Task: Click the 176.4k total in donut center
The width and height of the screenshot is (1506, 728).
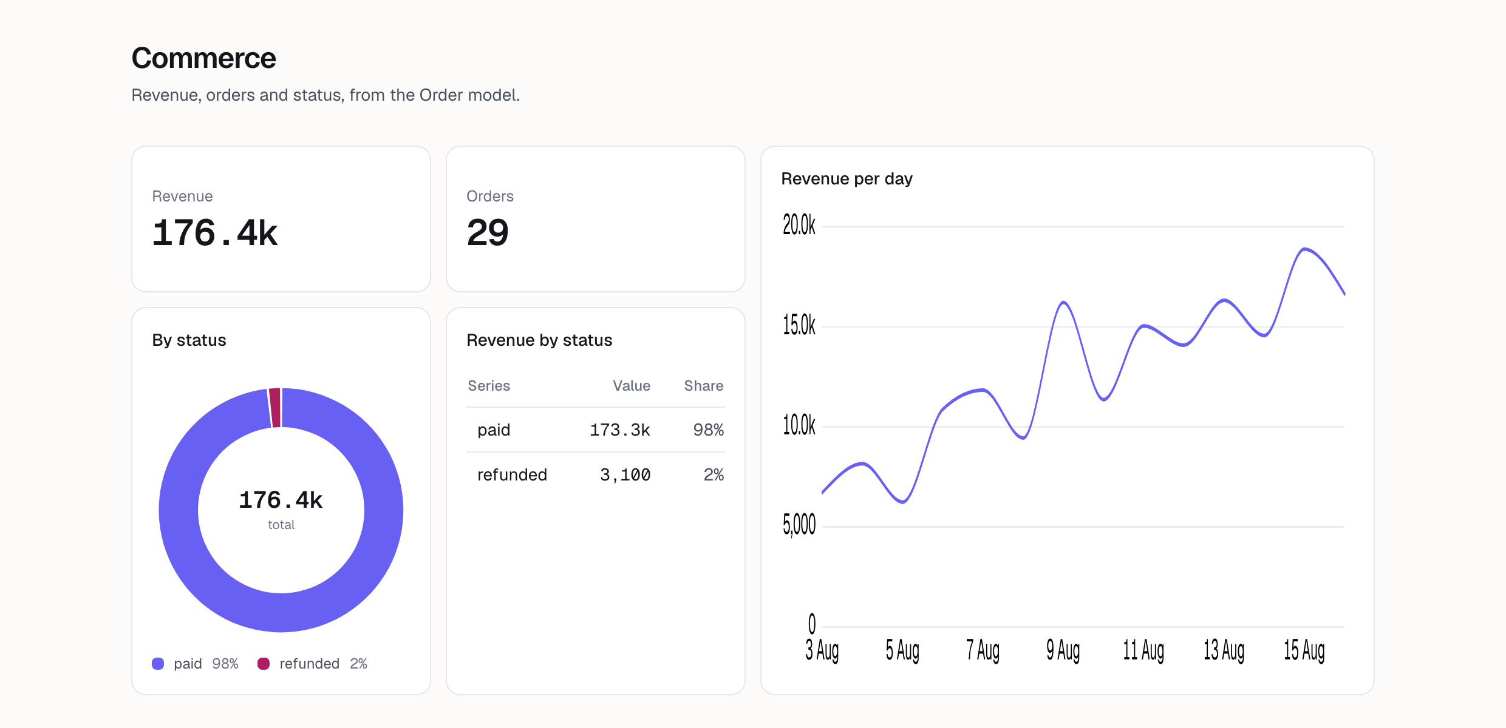Action: click(281, 500)
